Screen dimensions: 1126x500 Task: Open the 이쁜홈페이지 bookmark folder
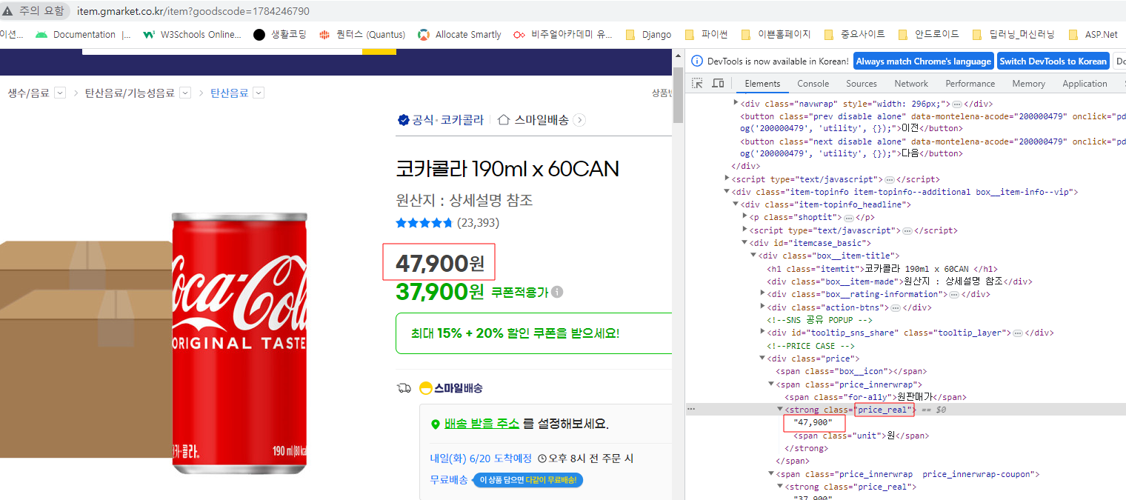[776, 35]
